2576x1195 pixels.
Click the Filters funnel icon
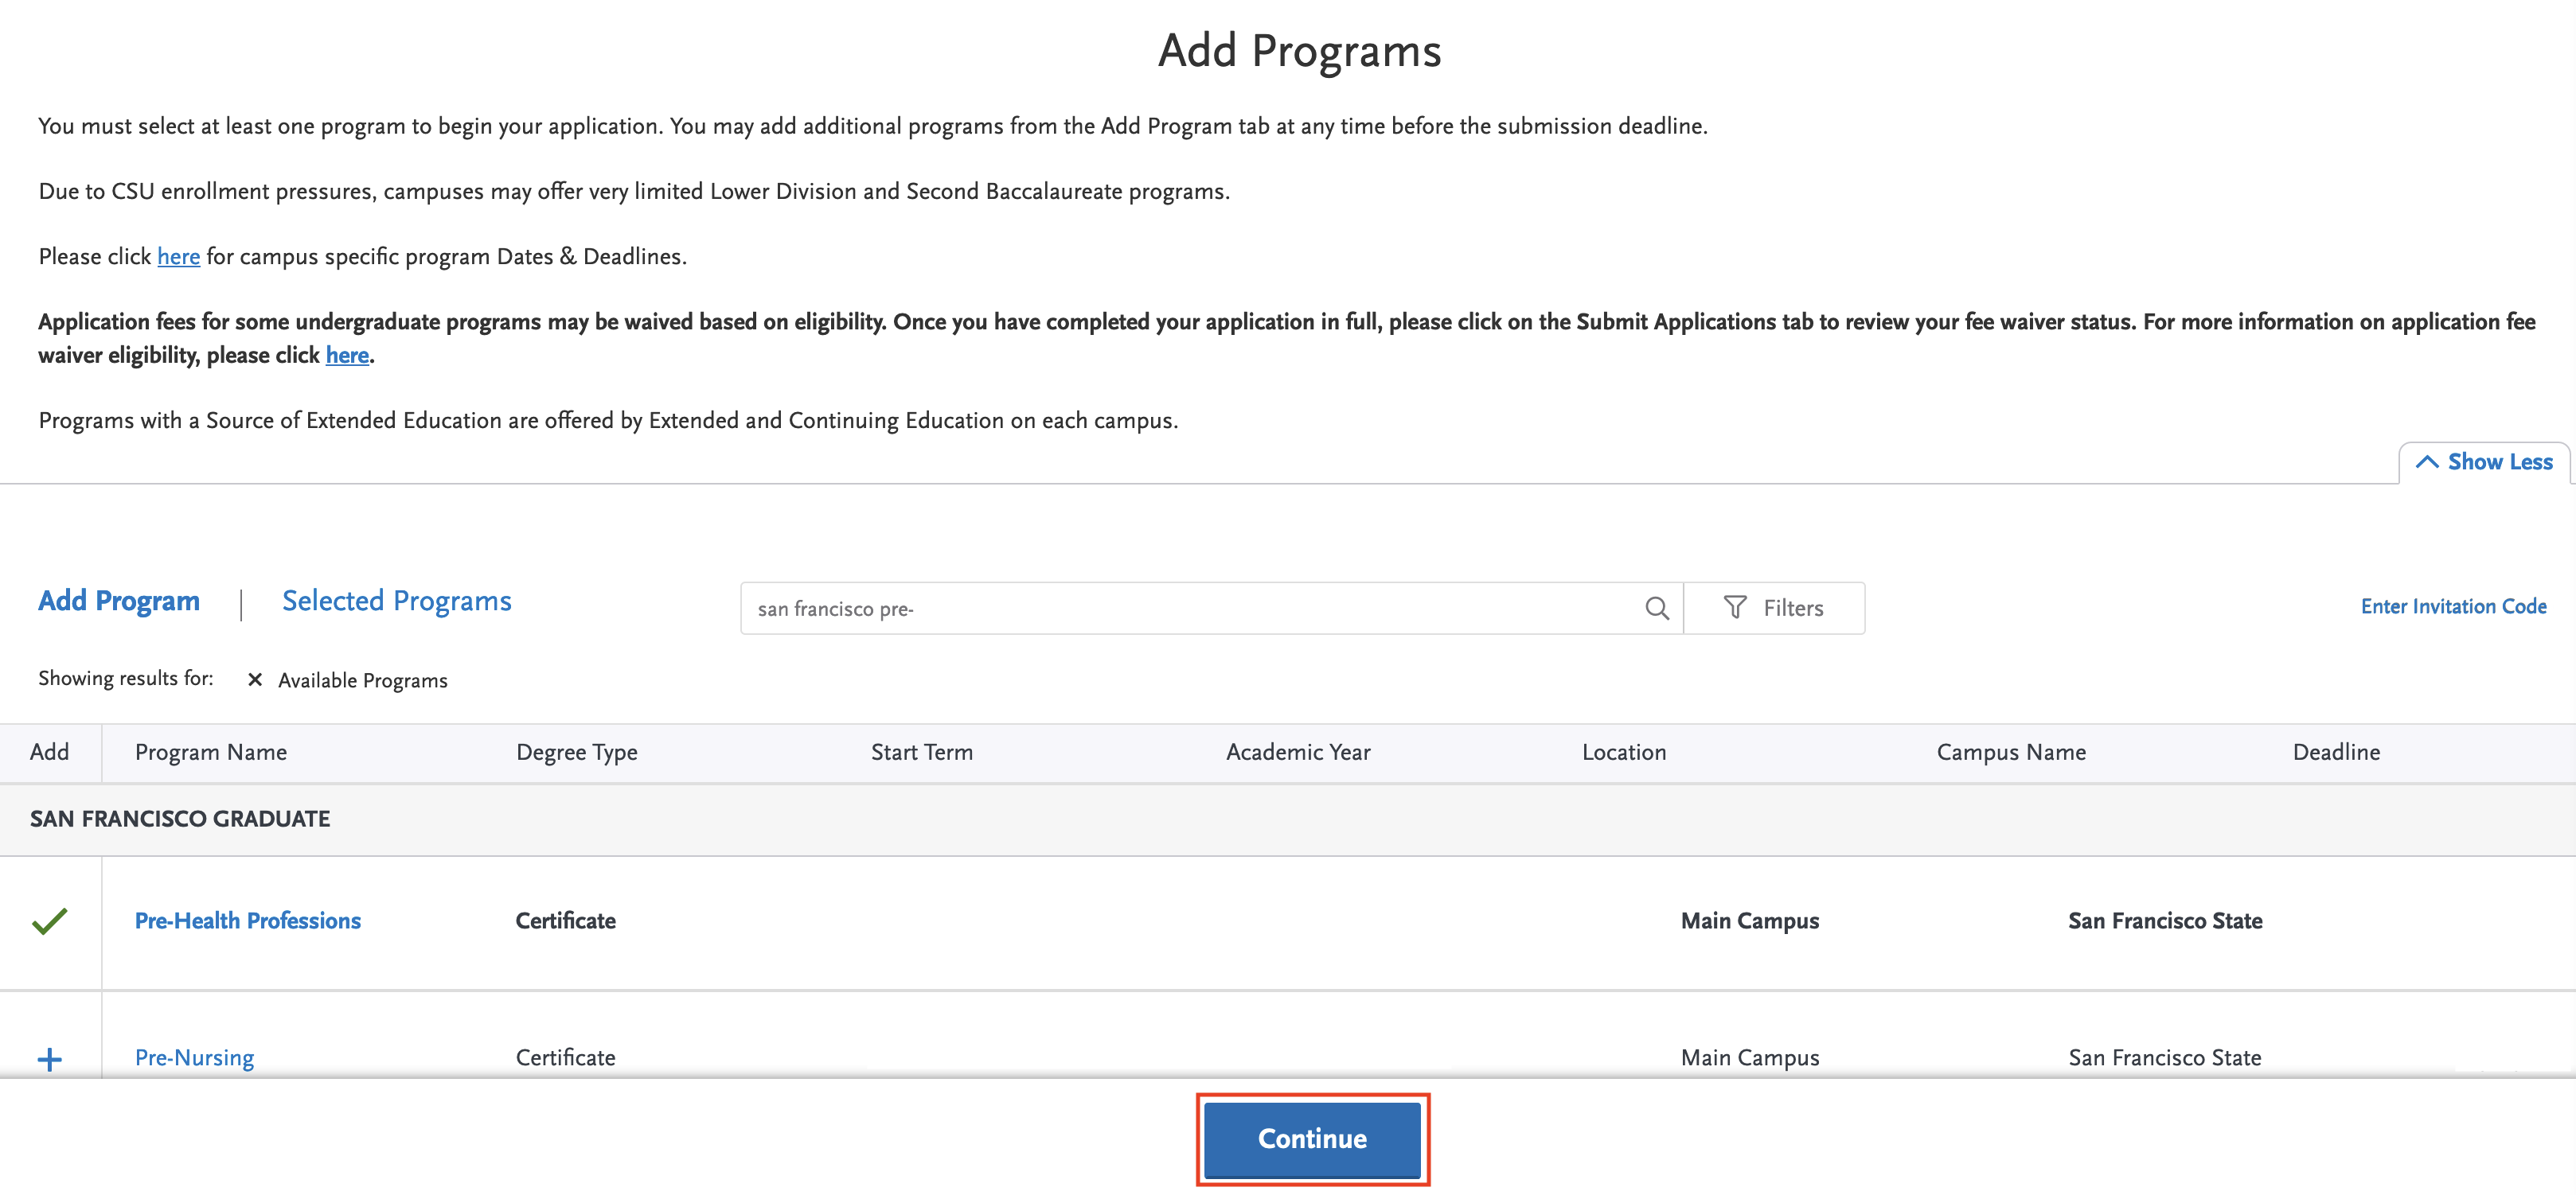click(1735, 608)
